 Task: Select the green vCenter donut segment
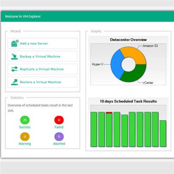pos(134,74)
